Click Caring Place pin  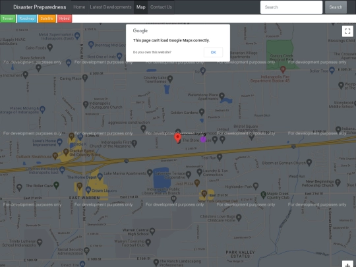(85, 78)
